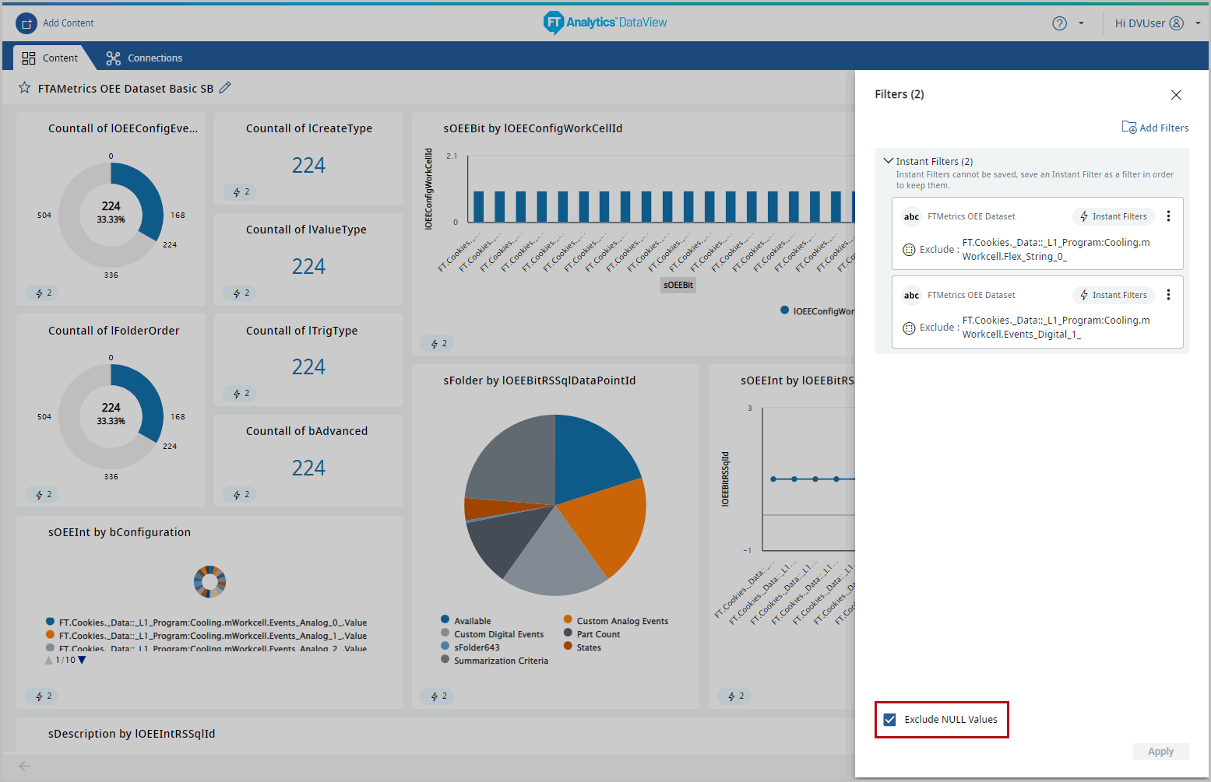Open options menu for Events_Digital_1_ filter
1211x782 pixels.
(1168, 295)
